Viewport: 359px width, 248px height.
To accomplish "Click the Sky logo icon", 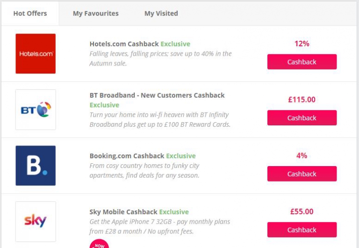I will 36,221.
